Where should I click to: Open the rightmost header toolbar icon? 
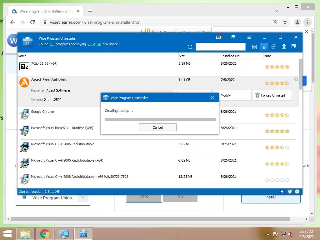click(x=294, y=47)
